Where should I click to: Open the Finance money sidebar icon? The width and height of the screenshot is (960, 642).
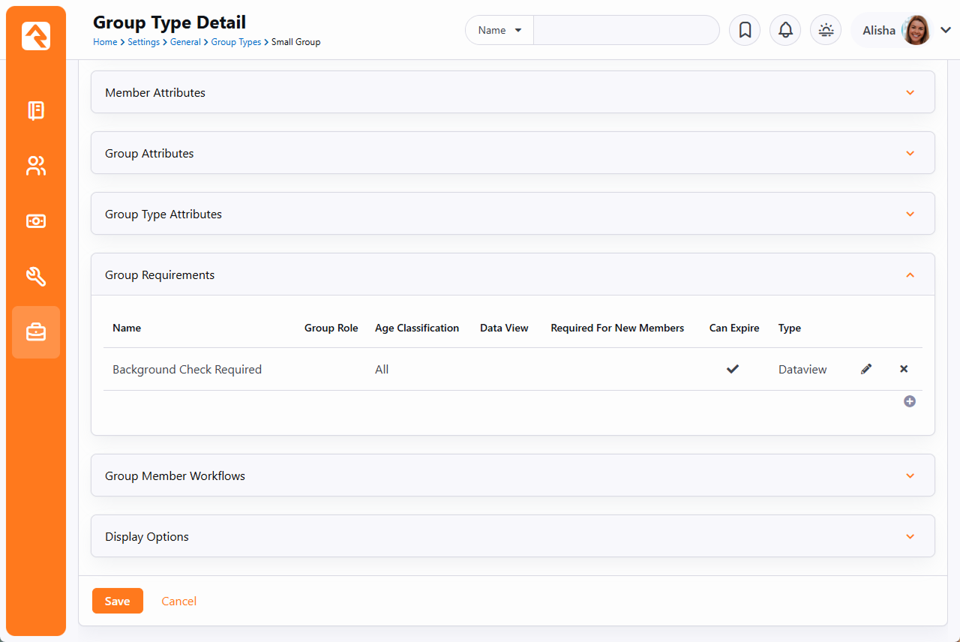(36, 221)
